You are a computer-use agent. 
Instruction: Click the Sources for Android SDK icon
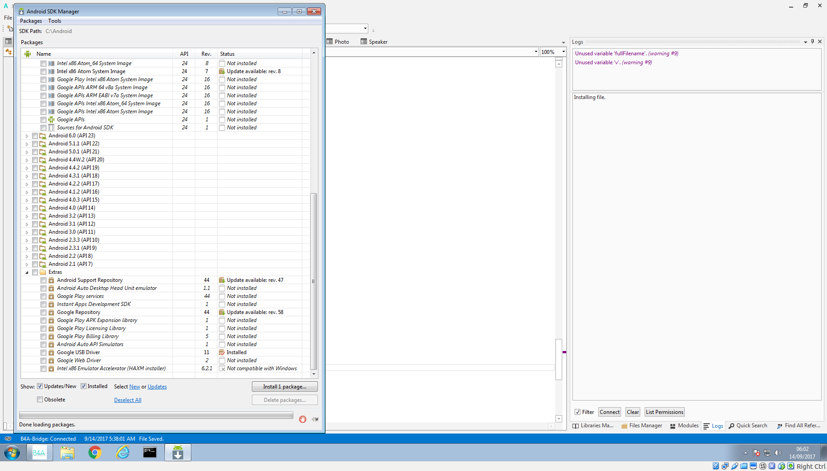(x=51, y=128)
